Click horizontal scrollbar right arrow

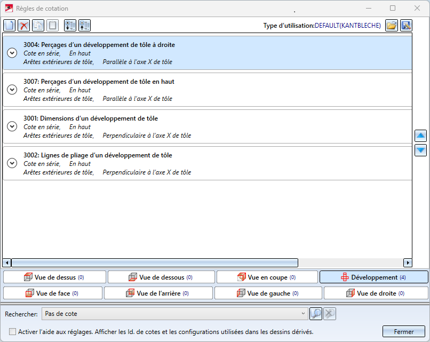(408, 263)
